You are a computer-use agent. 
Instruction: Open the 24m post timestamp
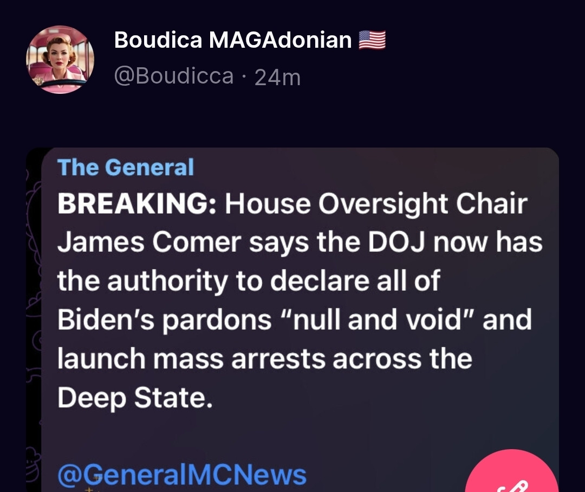coord(277,78)
